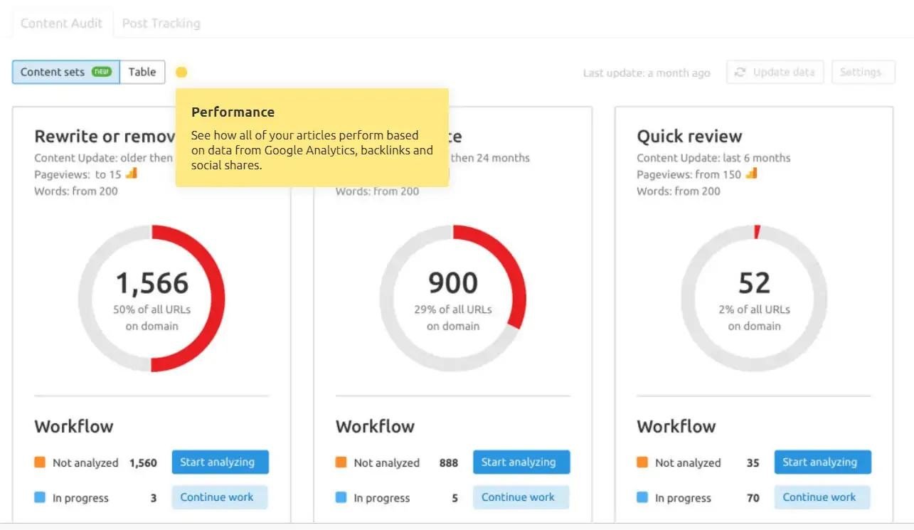The height and width of the screenshot is (530, 914).
Task: Click the refresh icon in Update data
Action: click(740, 72)
